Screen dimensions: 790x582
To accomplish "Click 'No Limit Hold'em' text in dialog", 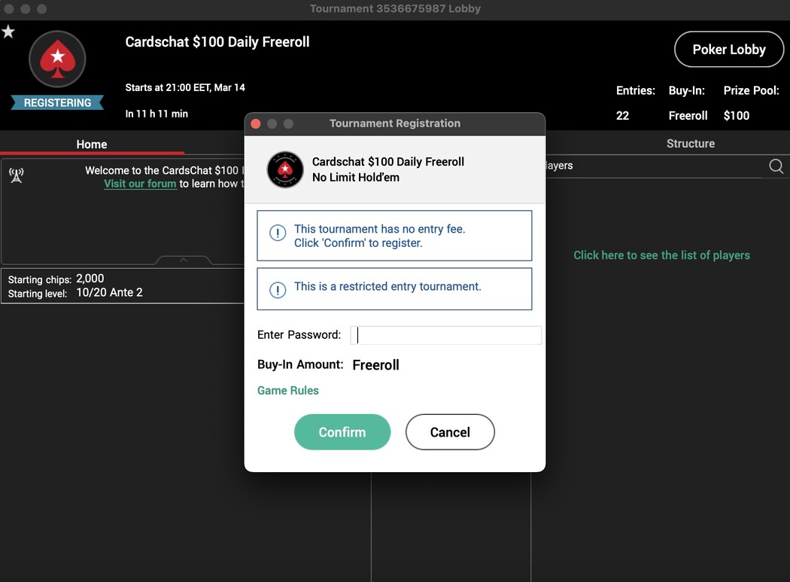I will click(356, 178).
